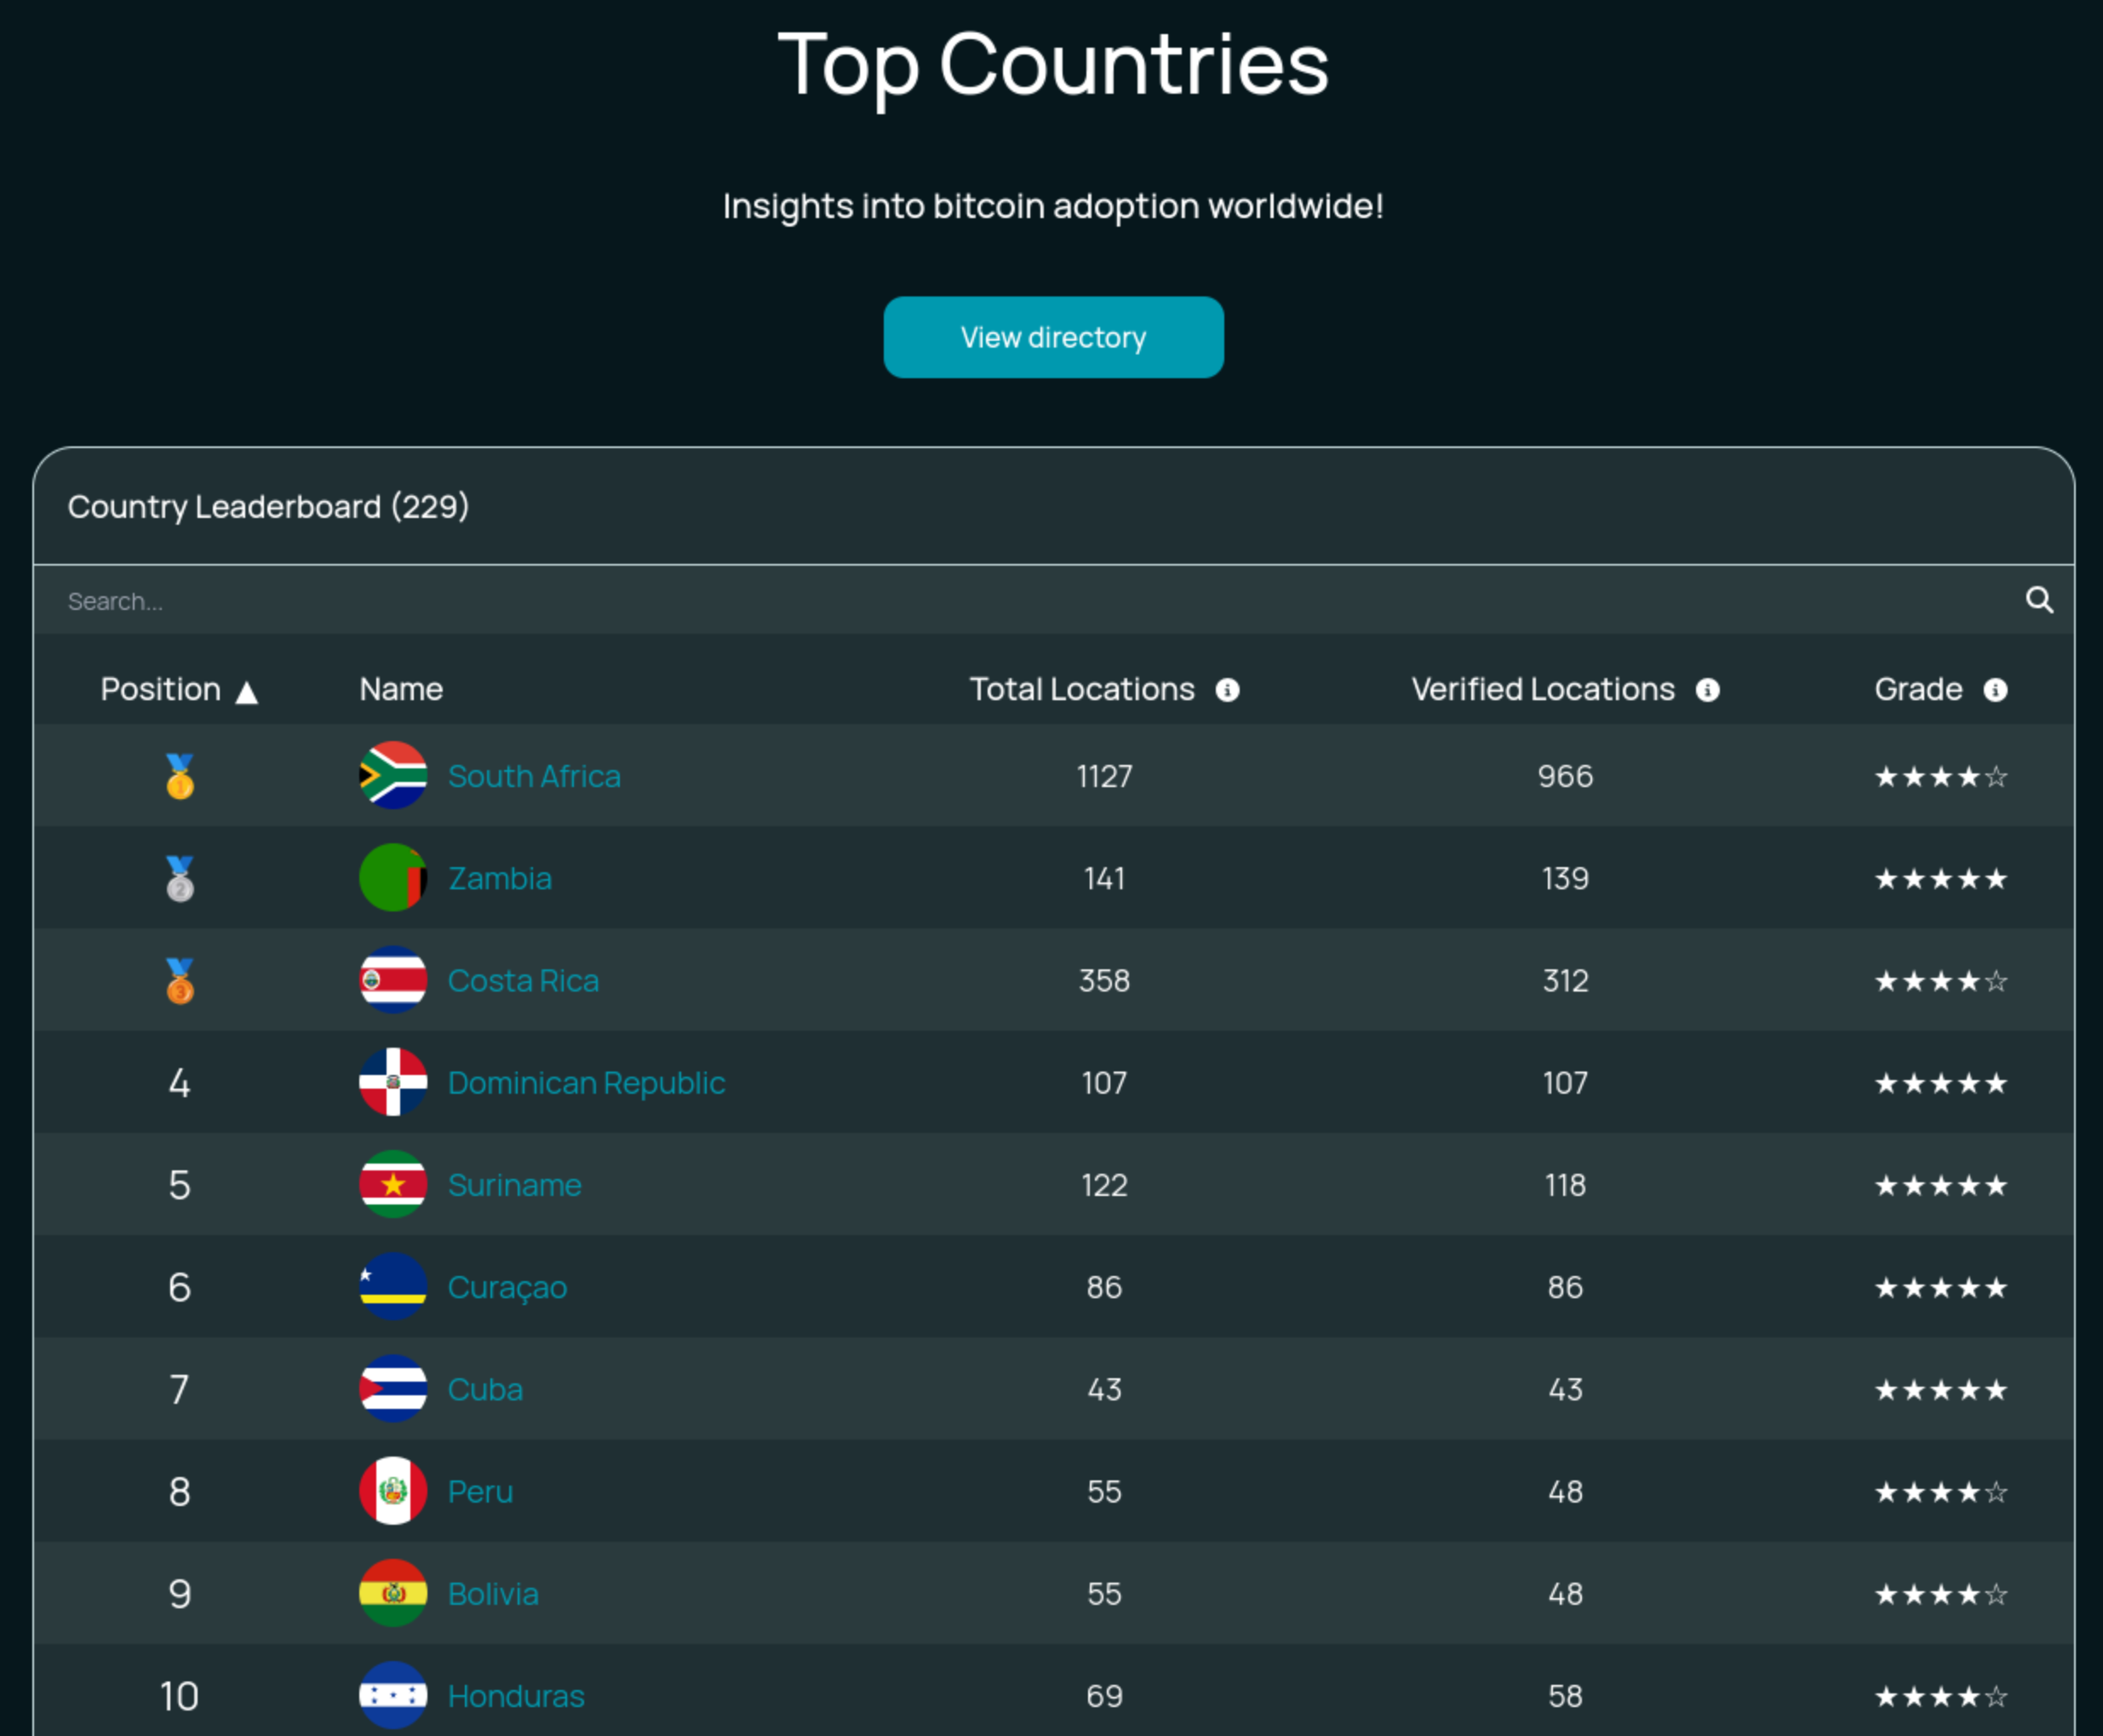The width and height of the screenshot is (2103, 1736).
Task: Sort by Grade column header
Action: [x=1918, y=689]
